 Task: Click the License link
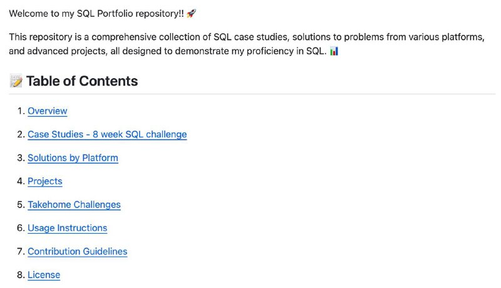click(44, 275)
